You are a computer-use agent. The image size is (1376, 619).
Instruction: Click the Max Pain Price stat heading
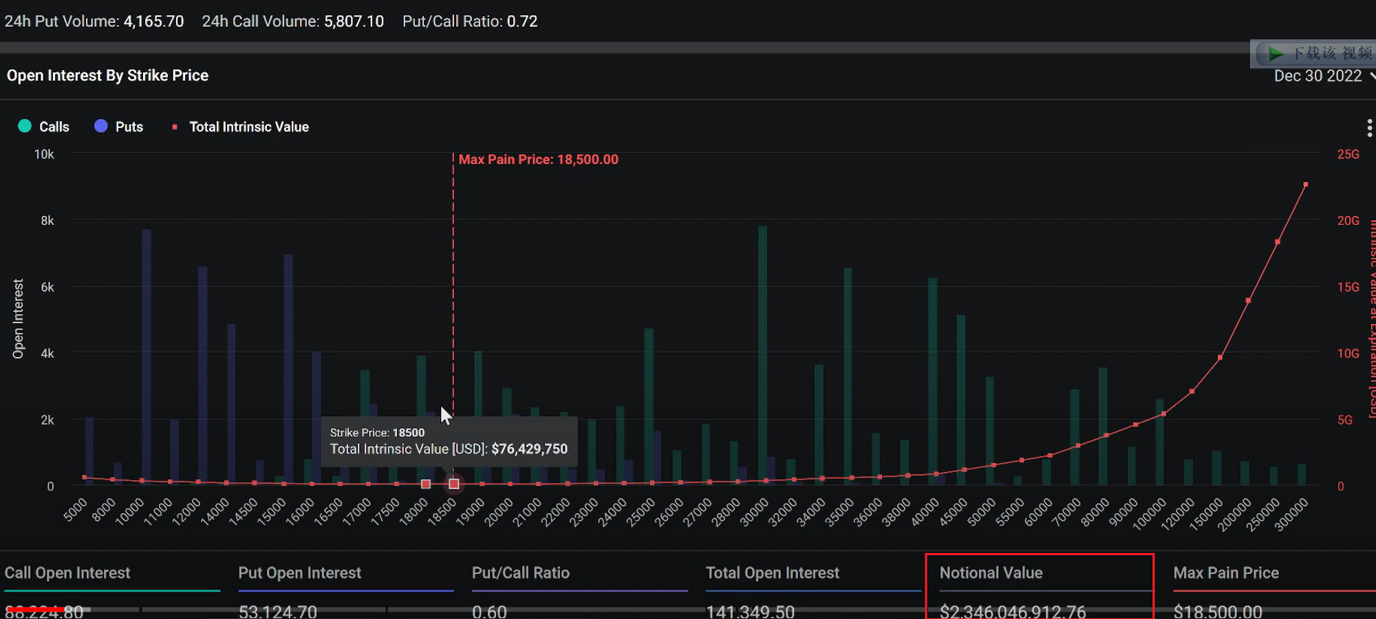click(1225, 573)
